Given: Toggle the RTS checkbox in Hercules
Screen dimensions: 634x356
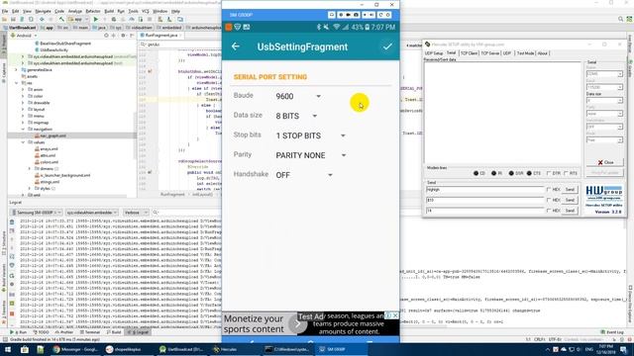Looking at the screenshot, I should 566,173.
